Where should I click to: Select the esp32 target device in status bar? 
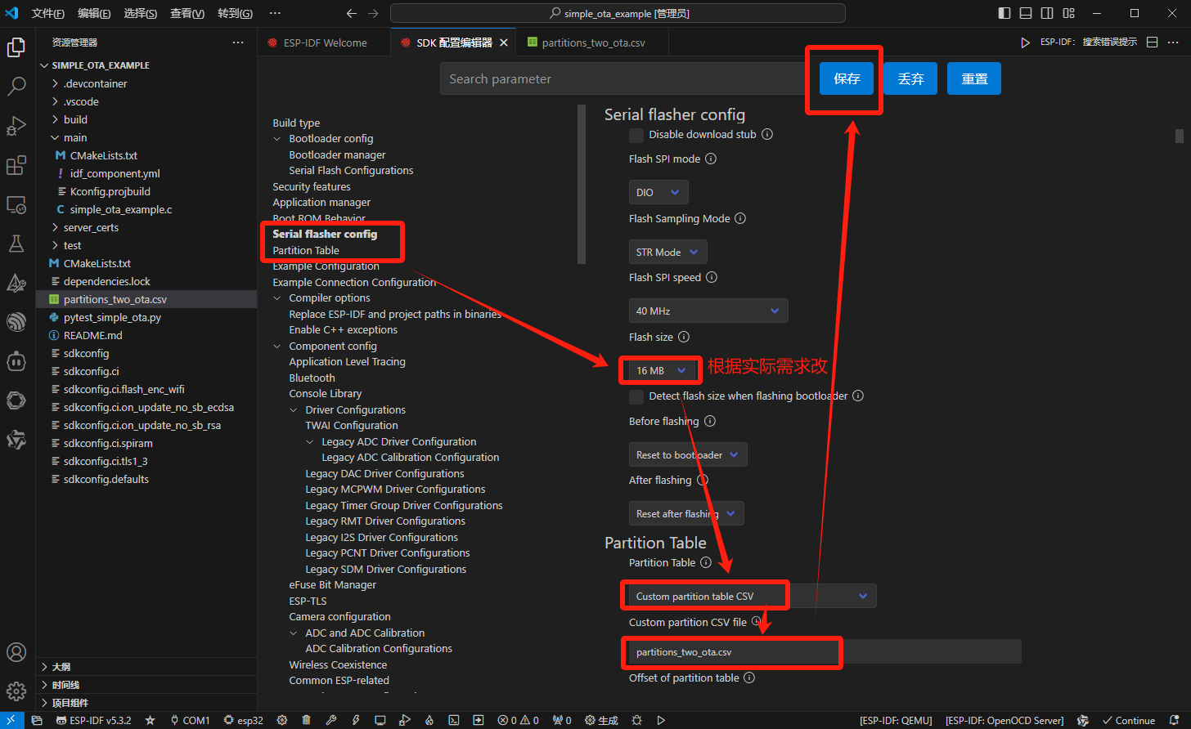(x=244, y=720)
